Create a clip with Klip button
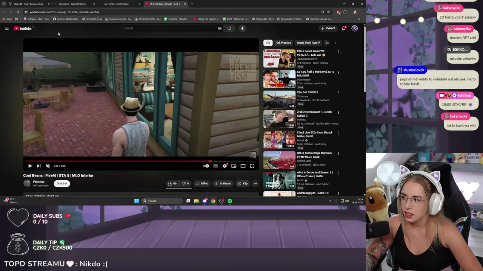Image resolution: width=483 pixels, height=271 pixels. click(243, 184)
